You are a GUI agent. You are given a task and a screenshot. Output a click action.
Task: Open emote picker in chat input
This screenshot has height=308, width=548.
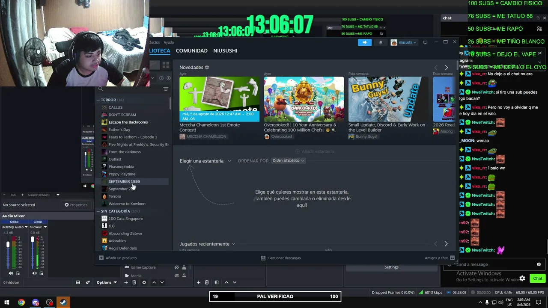point(539,264)
